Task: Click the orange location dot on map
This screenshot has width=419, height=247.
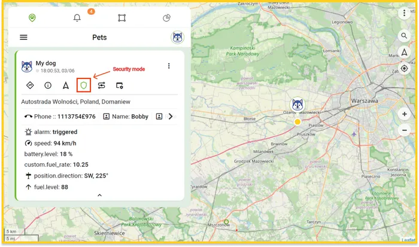Action: 297,122
